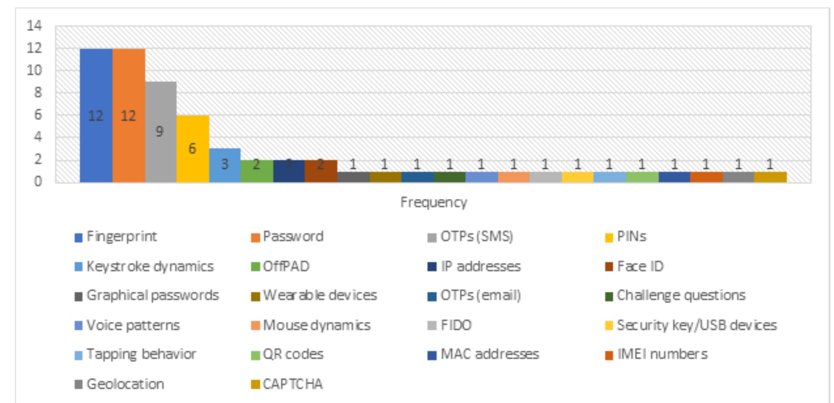Viewport: 834px width, 403px height.
Task: Click the gray bar labeled 9
Action: tap(161, 132)
